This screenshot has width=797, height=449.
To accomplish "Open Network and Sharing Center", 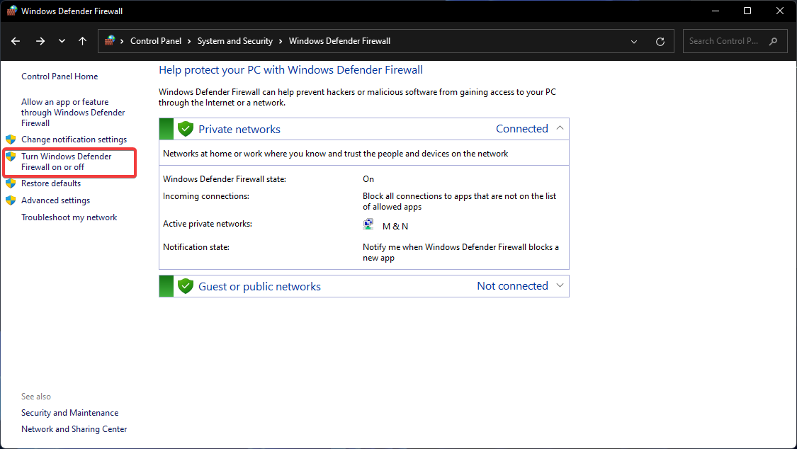I will [74, 429].
